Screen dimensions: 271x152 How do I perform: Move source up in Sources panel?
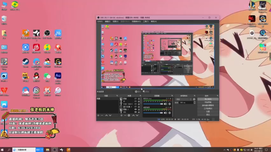click(133, 115)
